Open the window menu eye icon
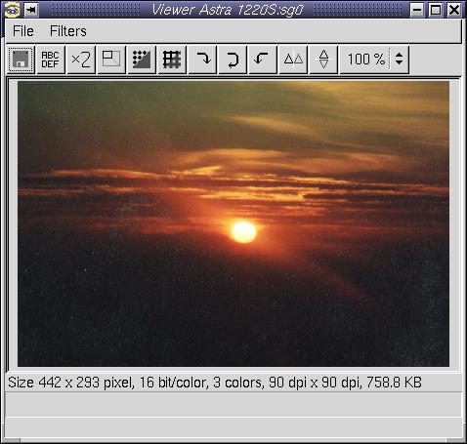The height and width of the screenshot is (444, 467). pos(13,10)
